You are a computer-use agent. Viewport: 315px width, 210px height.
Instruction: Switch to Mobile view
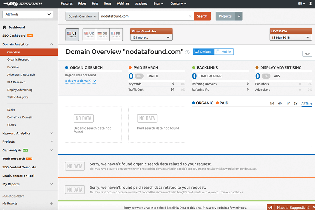[x=224, y=52]
